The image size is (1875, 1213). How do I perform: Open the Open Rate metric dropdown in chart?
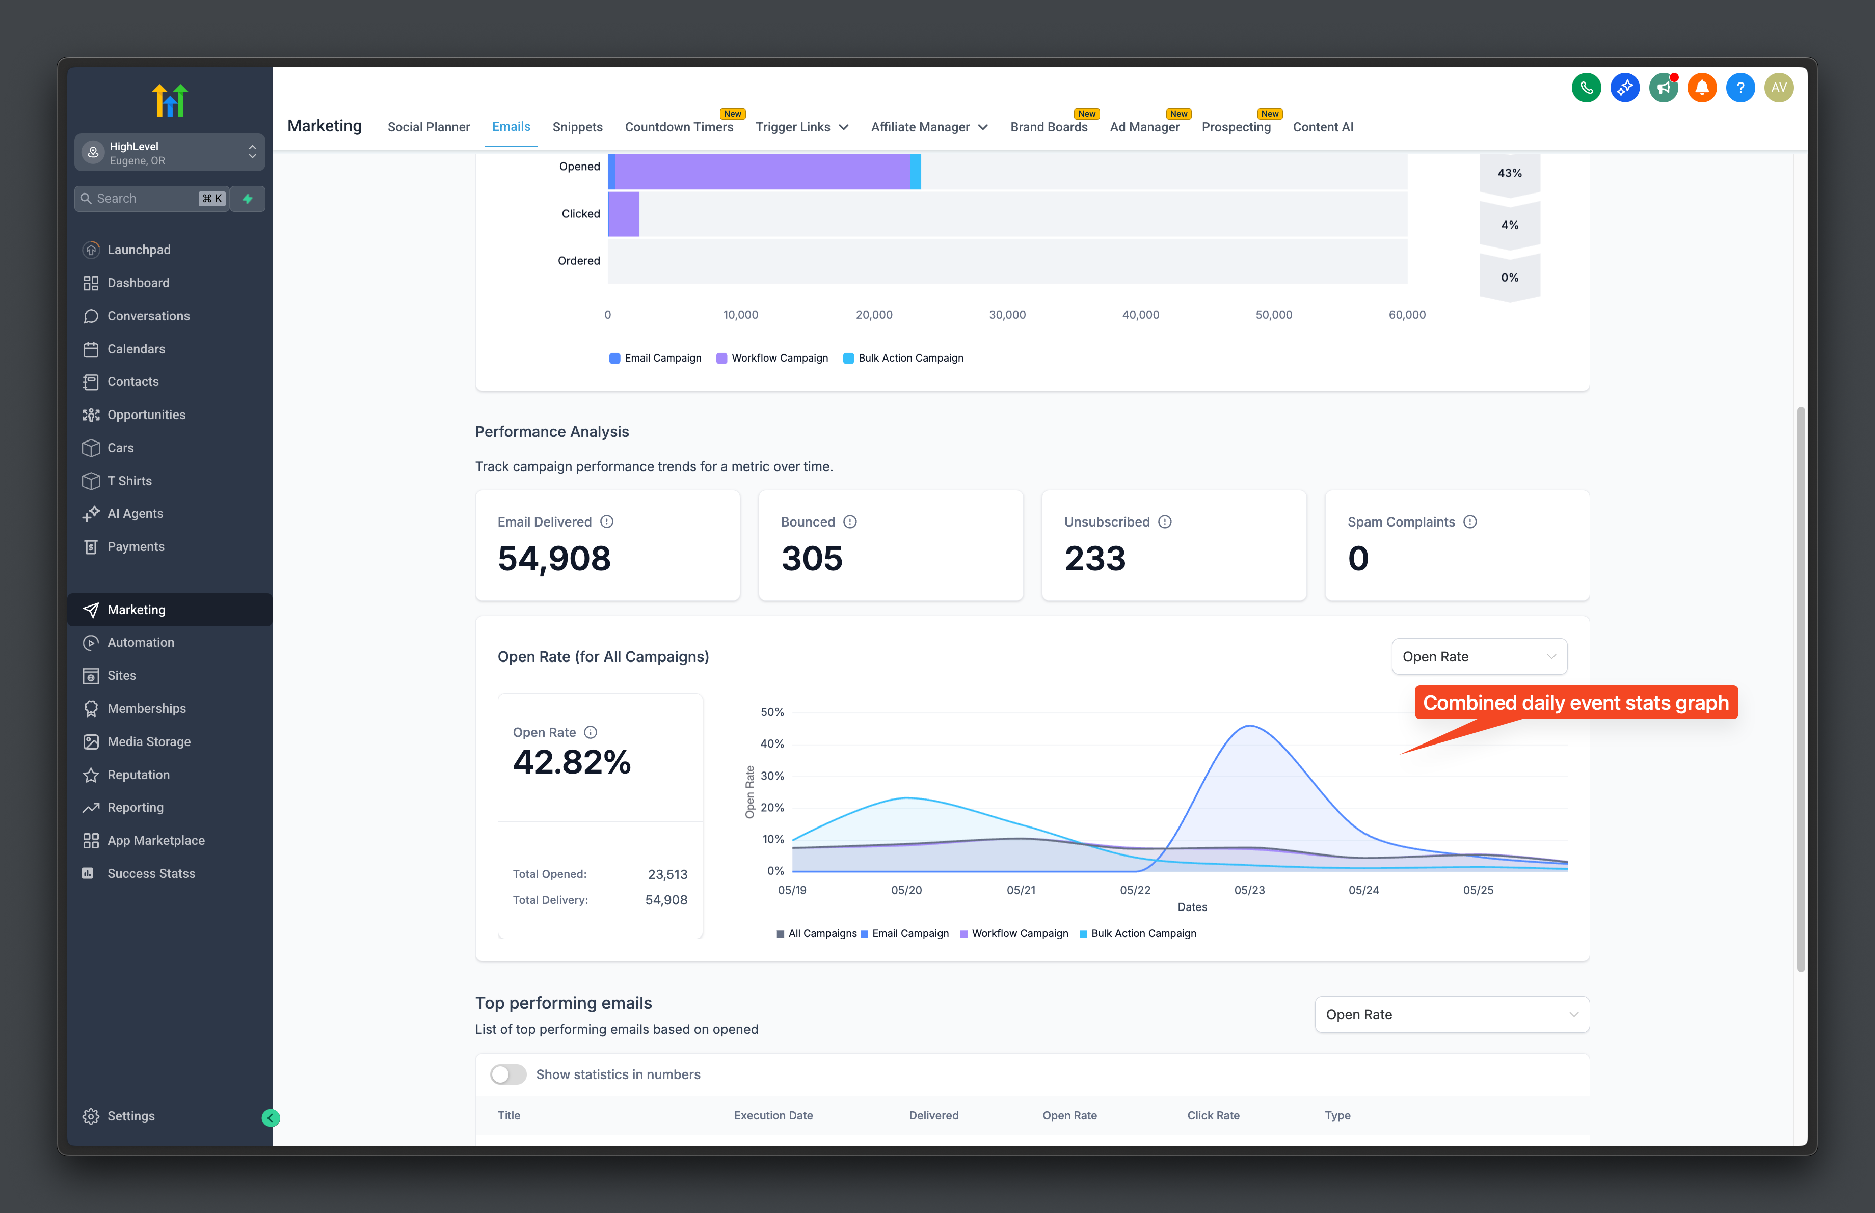[1479, 656]
